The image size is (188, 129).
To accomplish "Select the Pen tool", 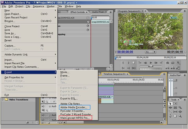I will click(x=170, y=116).
